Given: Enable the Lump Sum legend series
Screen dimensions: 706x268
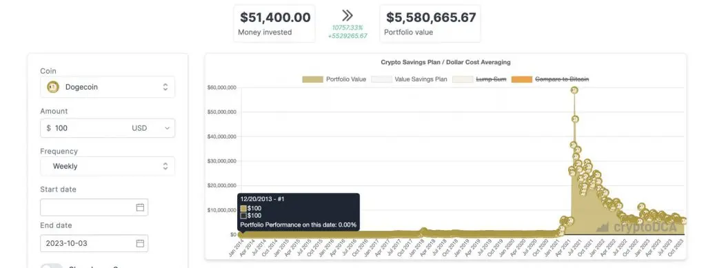Looking at the screenshot, I should [479, 79].
